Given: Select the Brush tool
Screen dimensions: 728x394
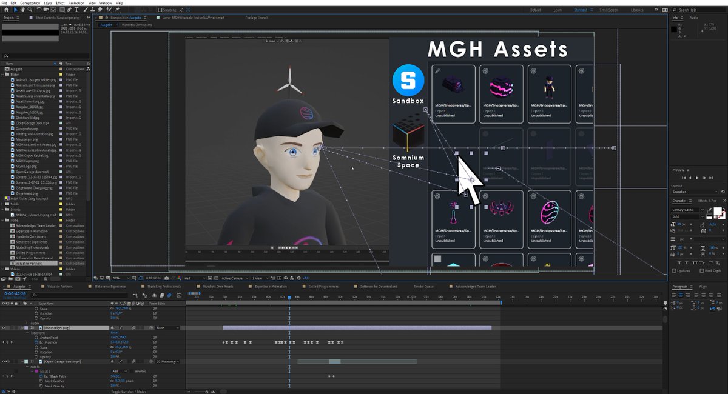Looking at the screenshot, I should pyautogui.click(x=86, y=10).
